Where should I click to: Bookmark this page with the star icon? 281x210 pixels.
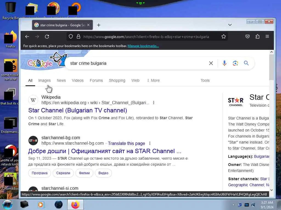223,37
